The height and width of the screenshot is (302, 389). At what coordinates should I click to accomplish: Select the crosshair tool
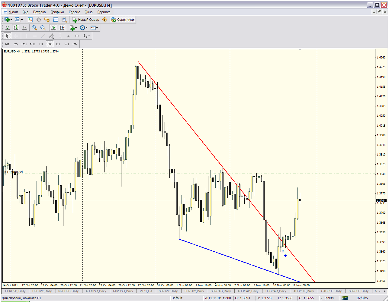[16, 36]
